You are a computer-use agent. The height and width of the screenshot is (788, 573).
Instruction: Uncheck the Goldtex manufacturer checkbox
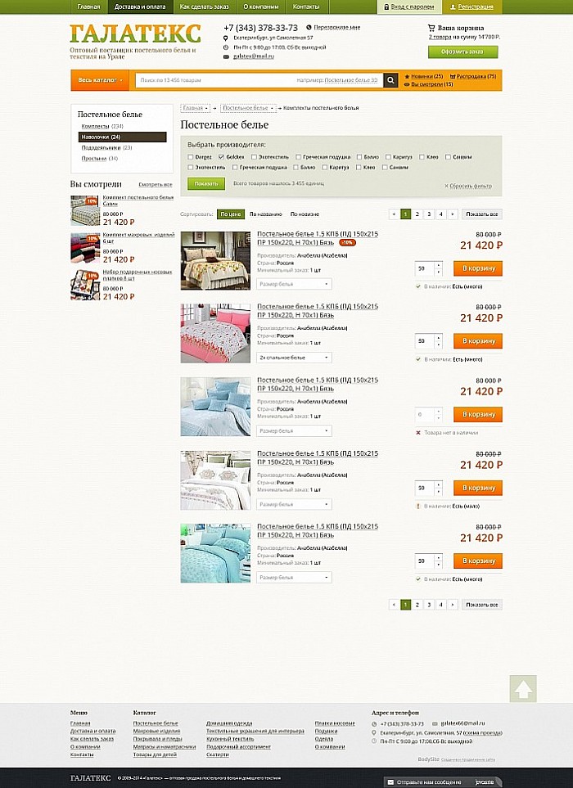[221, 157]
